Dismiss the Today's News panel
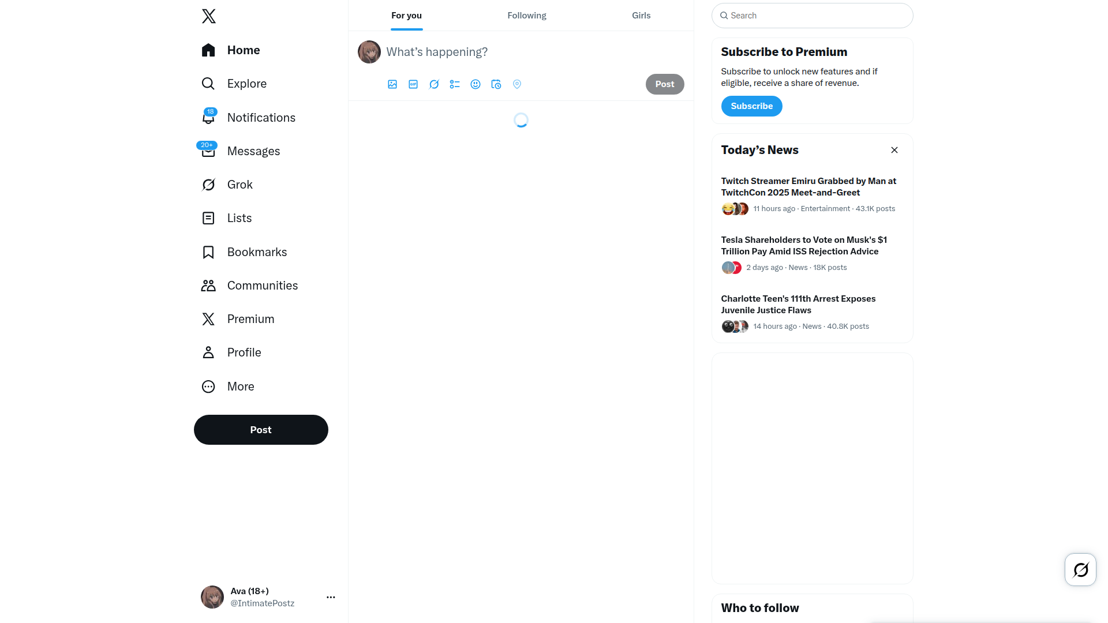The image size is (1108, 623). [894, 150]
